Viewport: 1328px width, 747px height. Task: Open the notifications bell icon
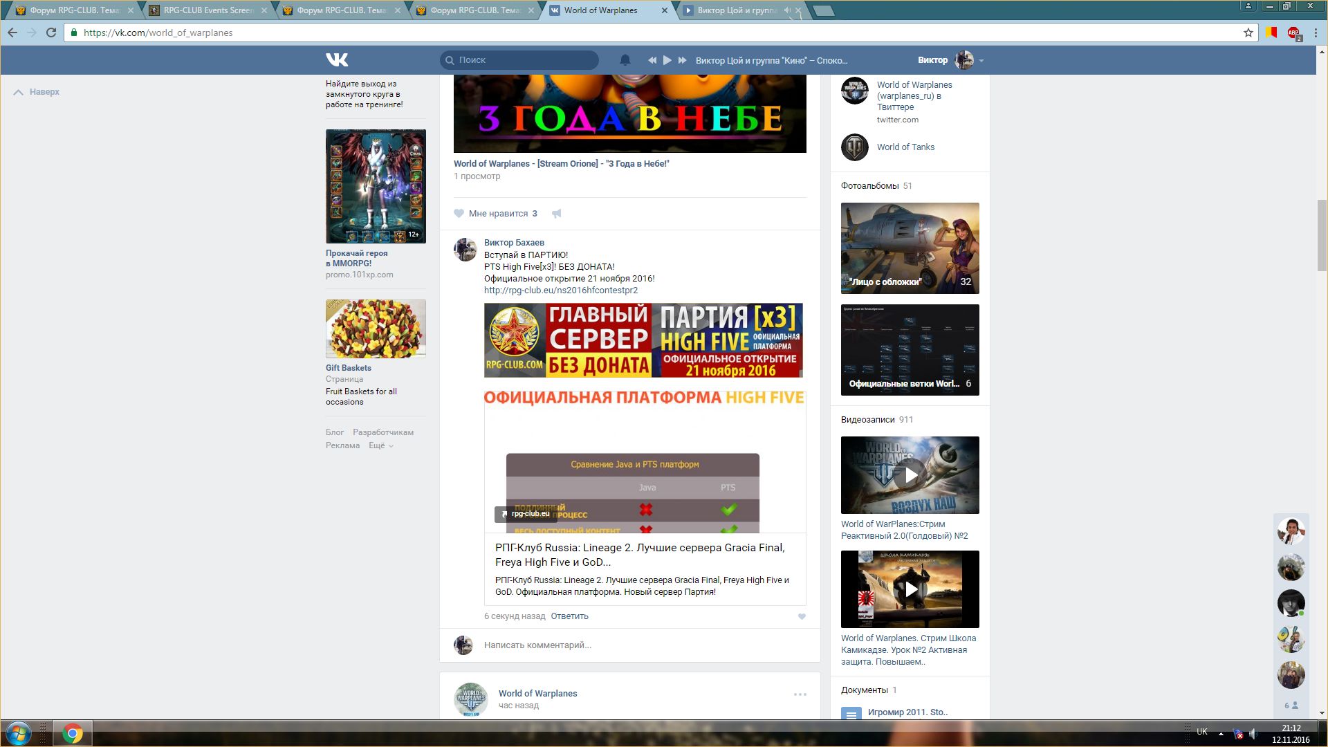click(625, 60)
